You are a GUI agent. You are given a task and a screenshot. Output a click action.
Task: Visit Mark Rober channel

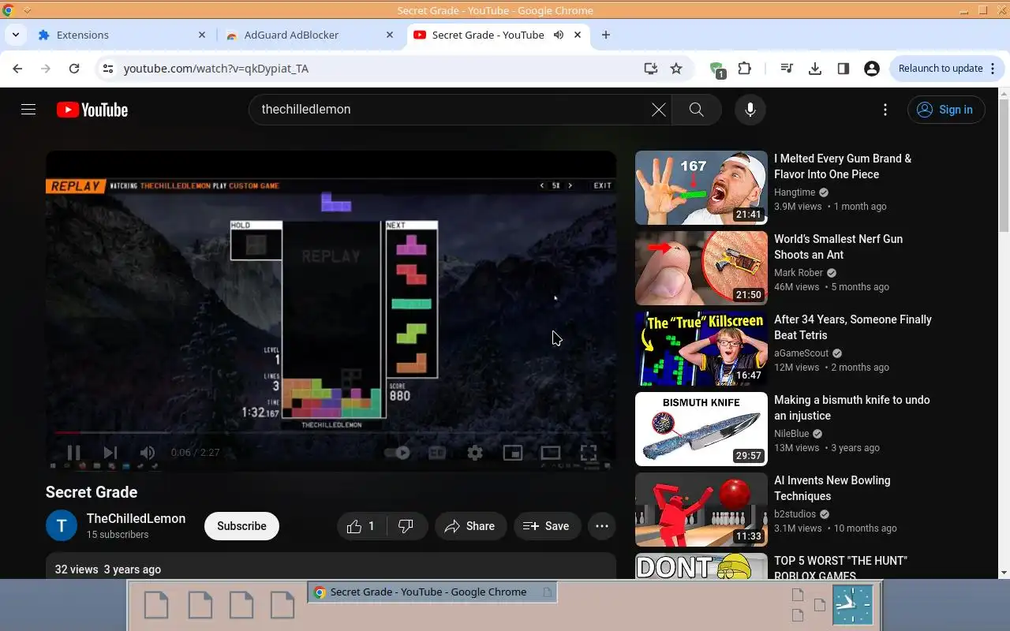[799, 273]
